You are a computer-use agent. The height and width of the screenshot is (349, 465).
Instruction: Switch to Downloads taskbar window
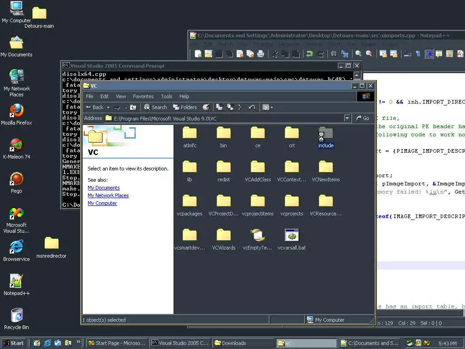(243, 343)
